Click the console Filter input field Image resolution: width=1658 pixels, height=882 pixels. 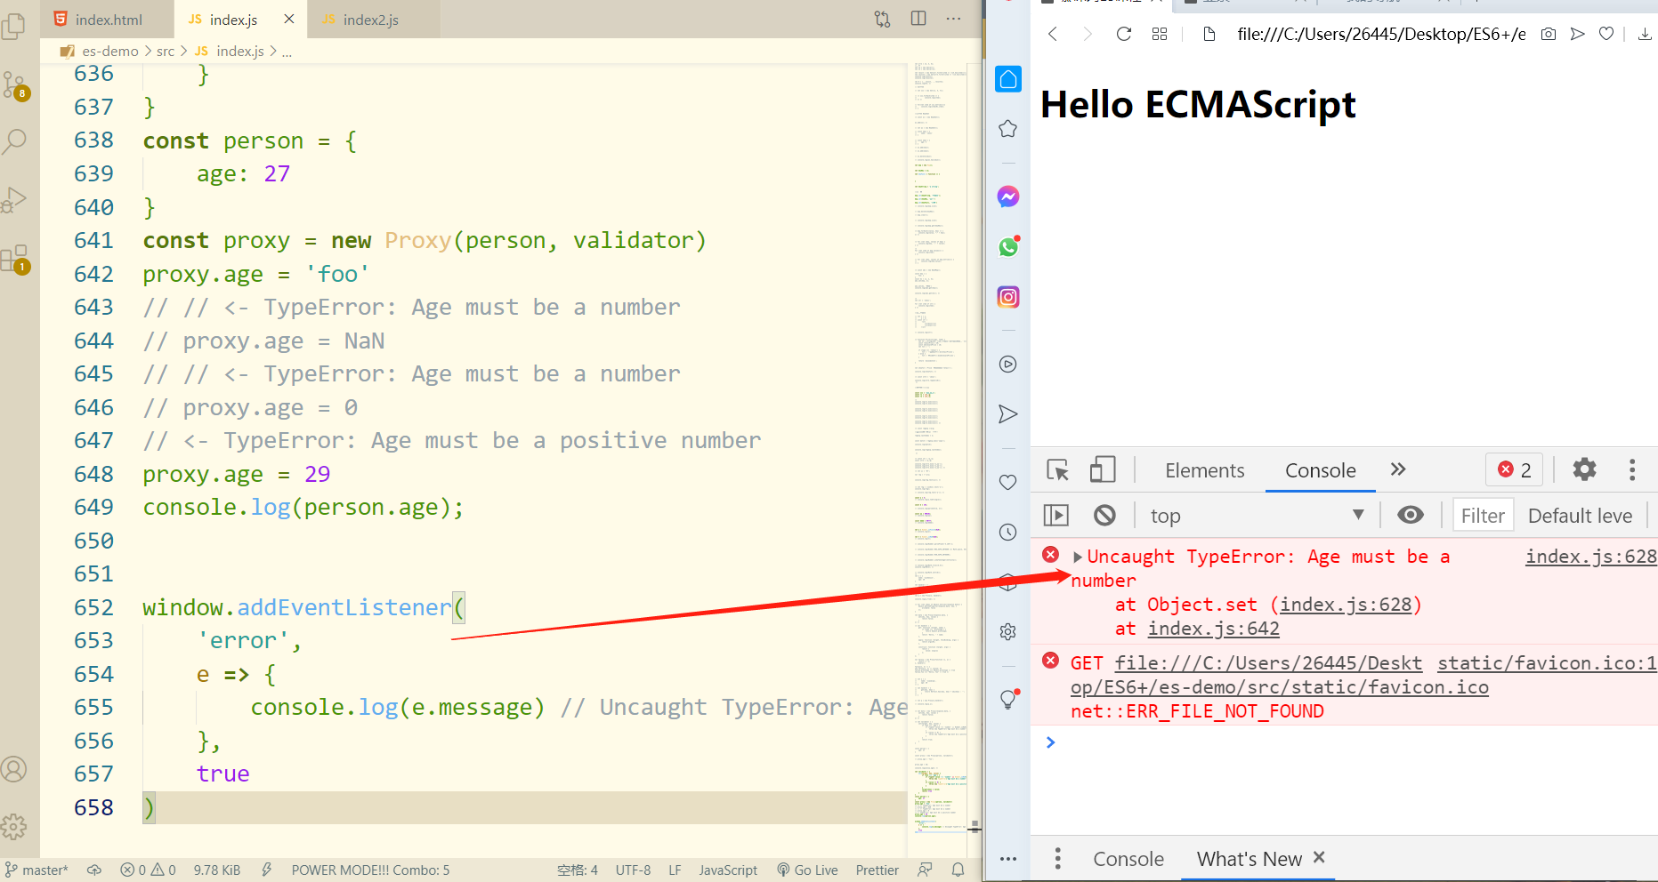1484,516
